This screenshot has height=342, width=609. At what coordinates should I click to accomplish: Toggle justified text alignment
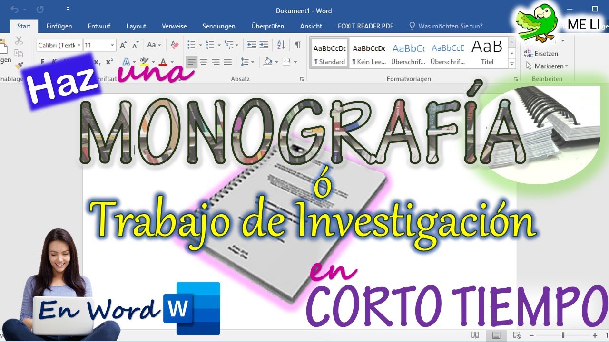[x=228, y=62]
